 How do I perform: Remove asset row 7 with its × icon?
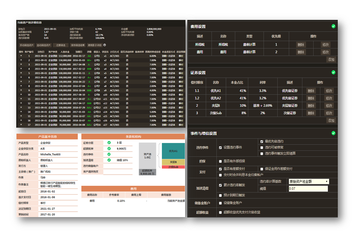pos(21,81)
